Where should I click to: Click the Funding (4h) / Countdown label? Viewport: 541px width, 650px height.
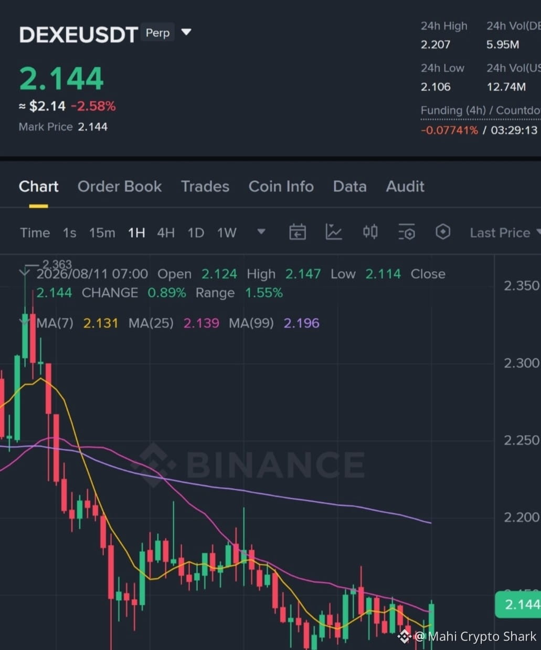[x=480, y=111]
